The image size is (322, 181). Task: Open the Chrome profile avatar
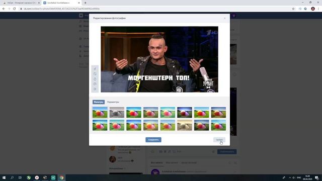313,9
